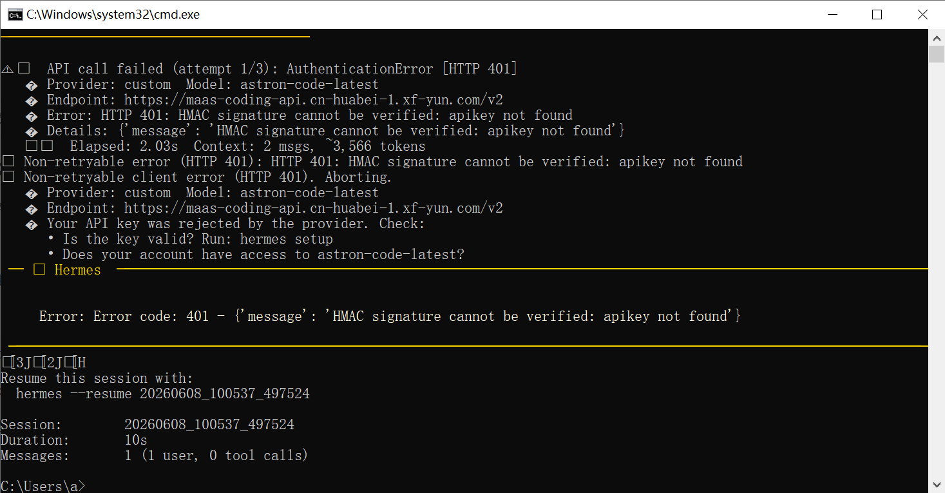The width and height of the screenshot is (945, 493).
Task: Click the warning triangle beside API call failed
Action: coord(8,69)
